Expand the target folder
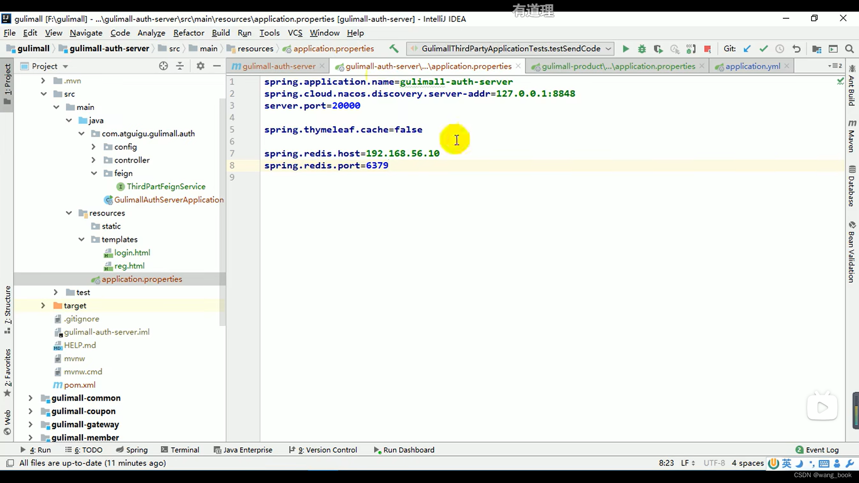Screen dimensions: 859x483 click(43, 305)
